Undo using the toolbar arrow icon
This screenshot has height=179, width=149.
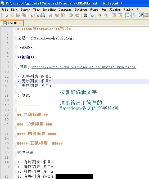(x=71, y=15)
